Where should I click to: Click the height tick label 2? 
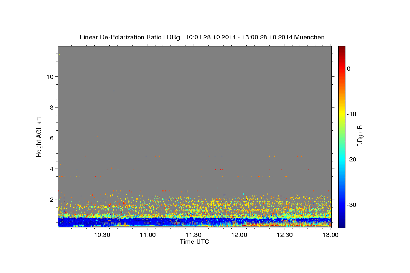tap(52, 199)
